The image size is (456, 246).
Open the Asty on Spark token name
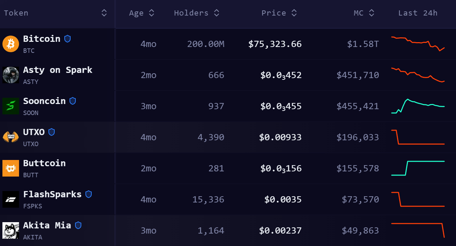coord(57,70)
